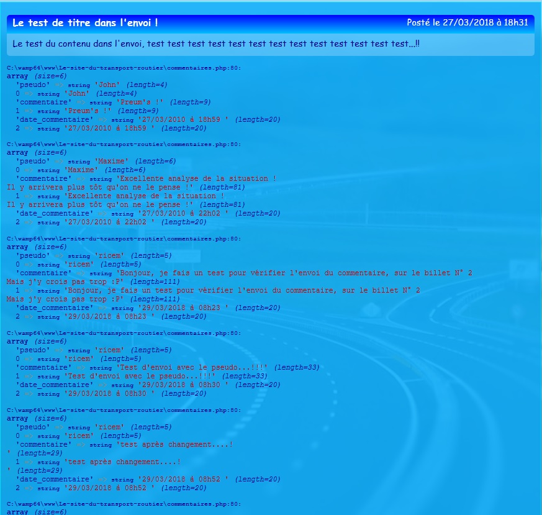Select 'date_commentaire' => '27/03/2010 à 18h59' line

pos(148,119)
